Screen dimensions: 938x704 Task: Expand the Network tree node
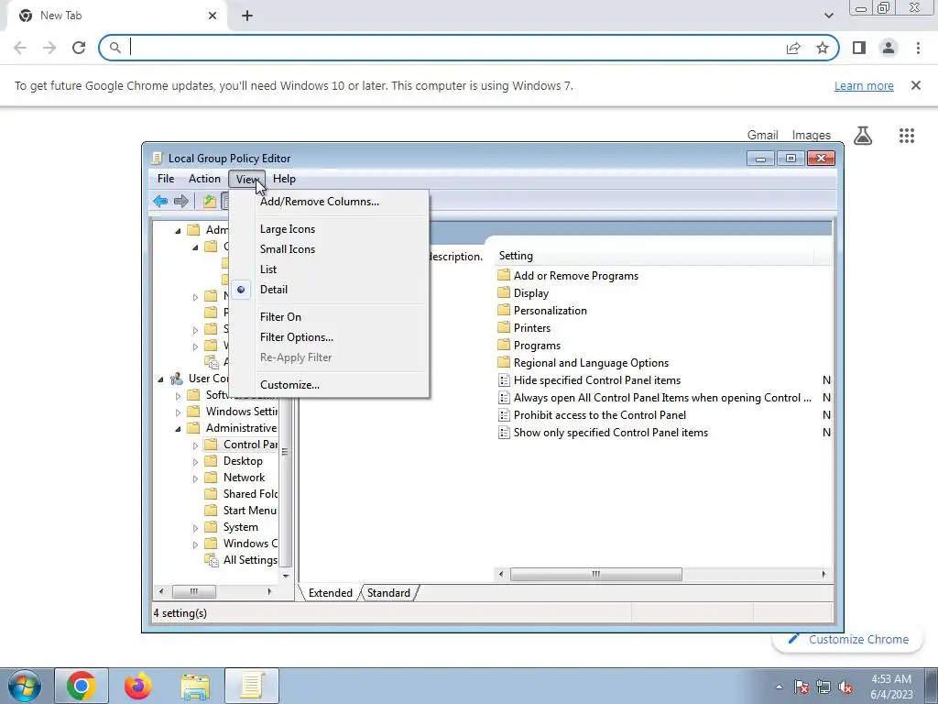pyautogui.click(x=195, y=478)
